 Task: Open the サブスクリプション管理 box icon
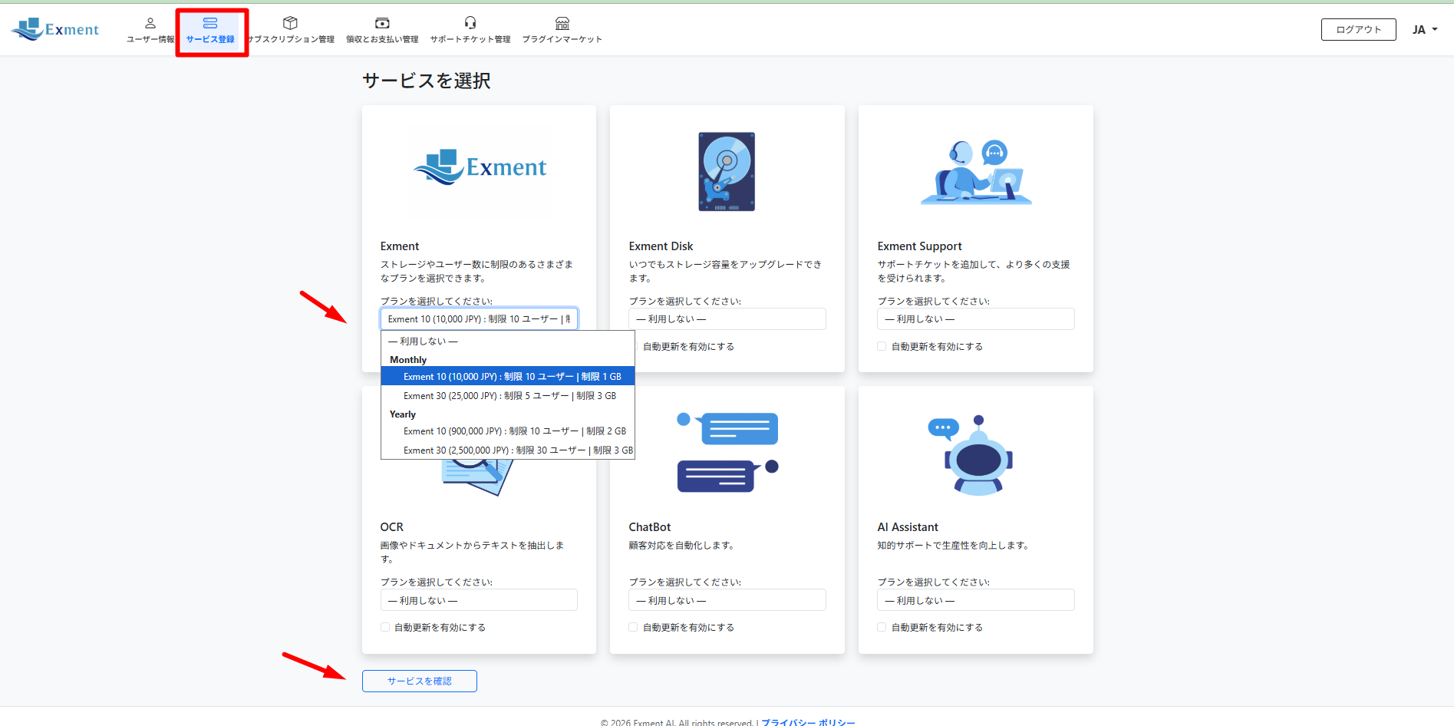(290, 23)
